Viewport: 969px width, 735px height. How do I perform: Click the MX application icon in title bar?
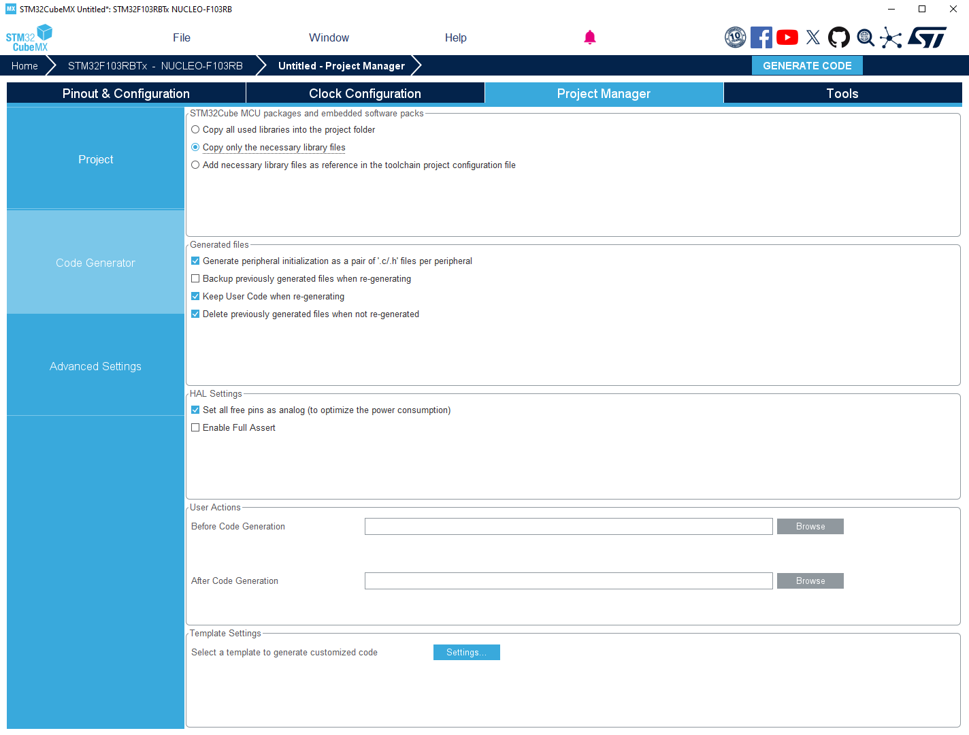coord(11,9)
